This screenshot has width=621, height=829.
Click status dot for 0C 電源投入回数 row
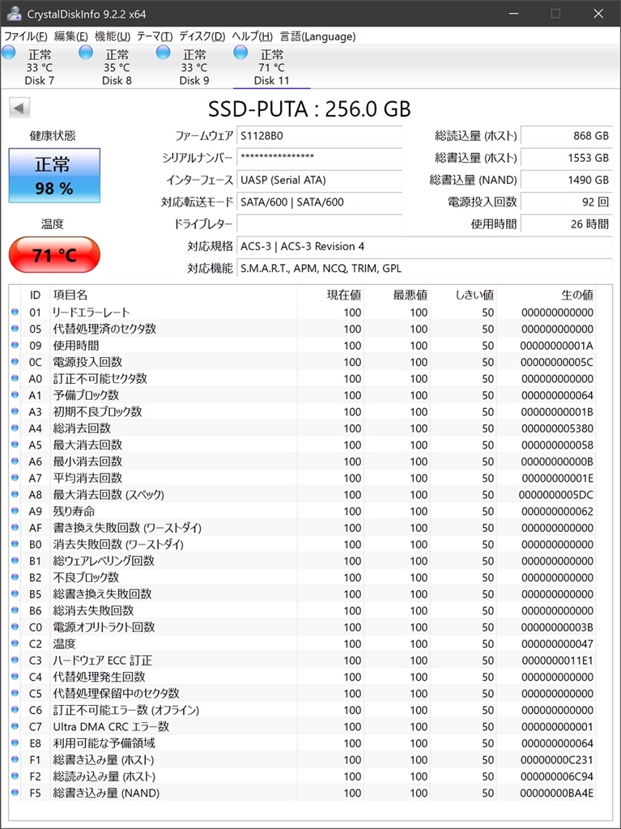click(x=15, y=362)
